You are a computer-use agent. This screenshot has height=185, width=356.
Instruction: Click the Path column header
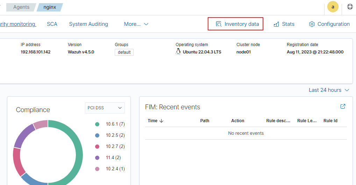point(205,121)
